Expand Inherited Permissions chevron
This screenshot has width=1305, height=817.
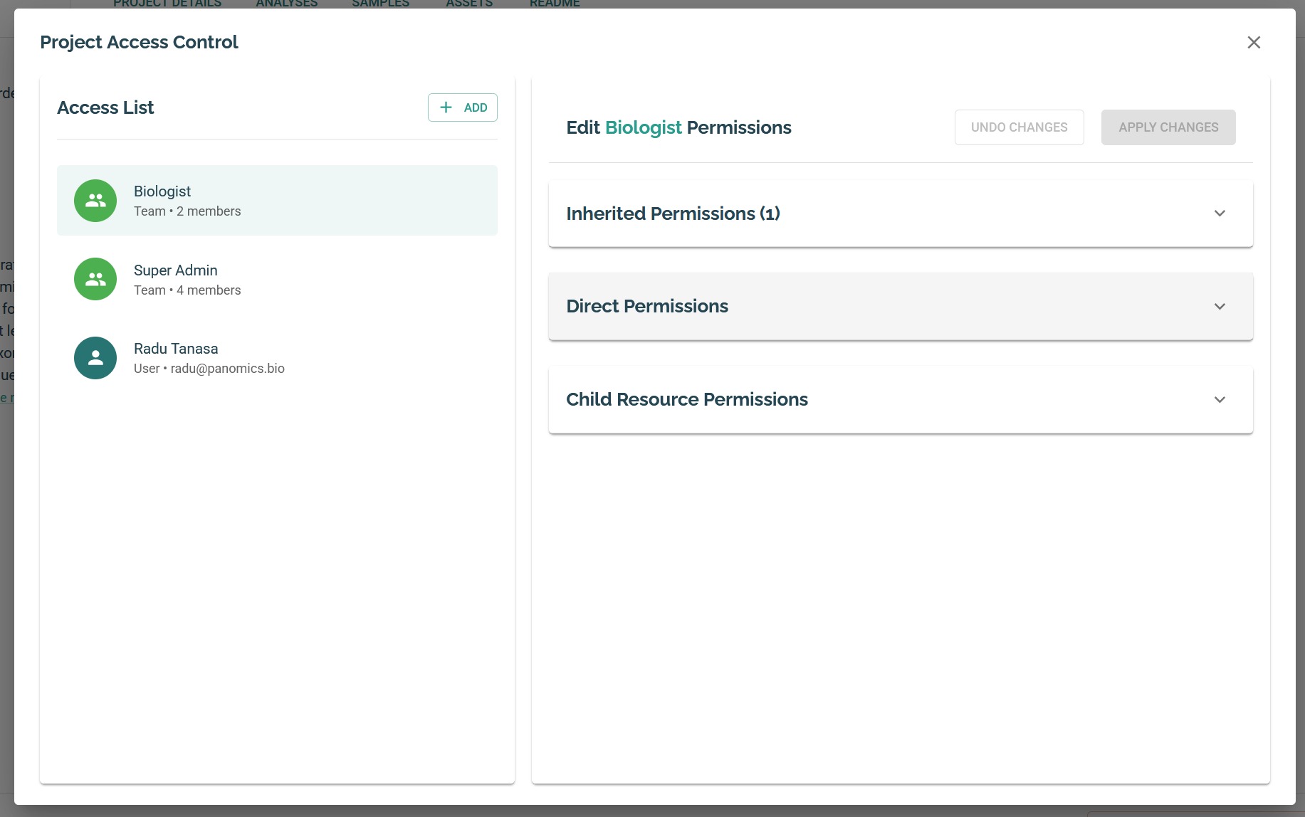tap(1220, 214)
